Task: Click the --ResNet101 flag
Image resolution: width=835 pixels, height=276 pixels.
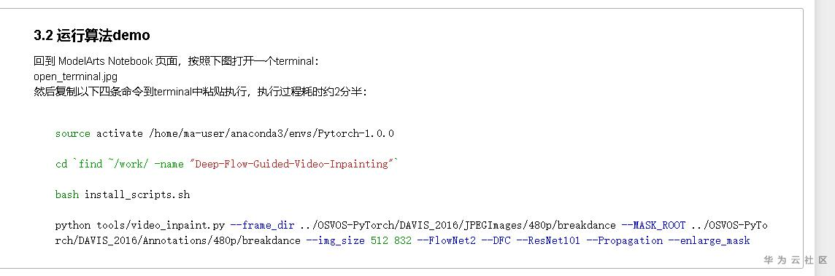Action: [x=548, y=240]
